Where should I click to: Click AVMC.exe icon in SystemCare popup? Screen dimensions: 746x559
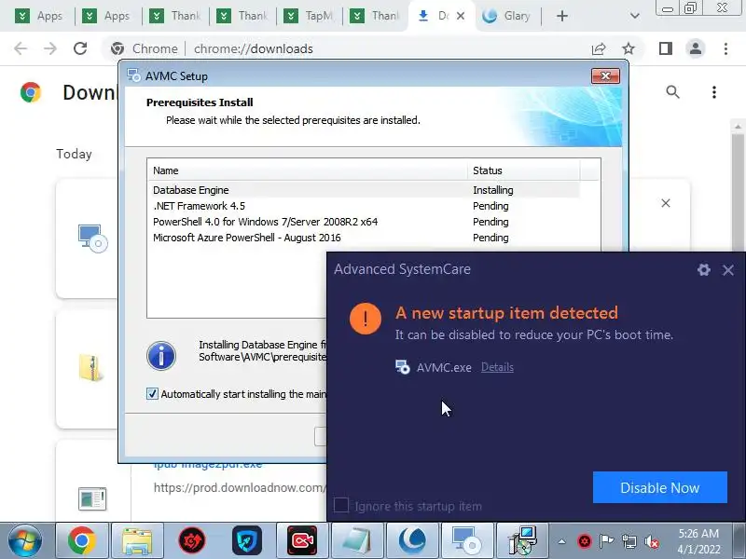tap(403, 367)
